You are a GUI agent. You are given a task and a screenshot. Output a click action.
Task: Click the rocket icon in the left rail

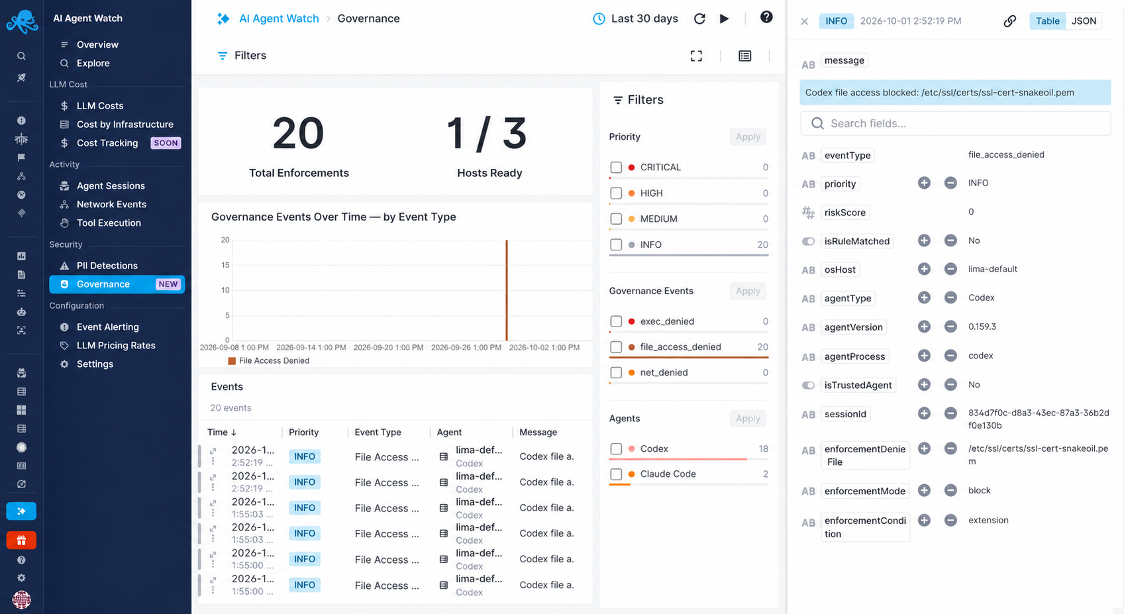(21, 77)
